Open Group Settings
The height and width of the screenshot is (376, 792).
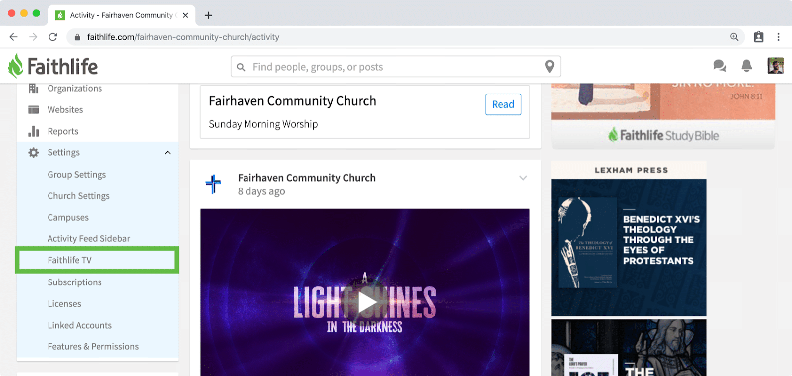[77, 175]
